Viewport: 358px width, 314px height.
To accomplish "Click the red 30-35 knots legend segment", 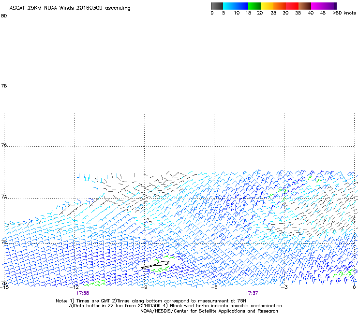I will (x=292, y=6).
